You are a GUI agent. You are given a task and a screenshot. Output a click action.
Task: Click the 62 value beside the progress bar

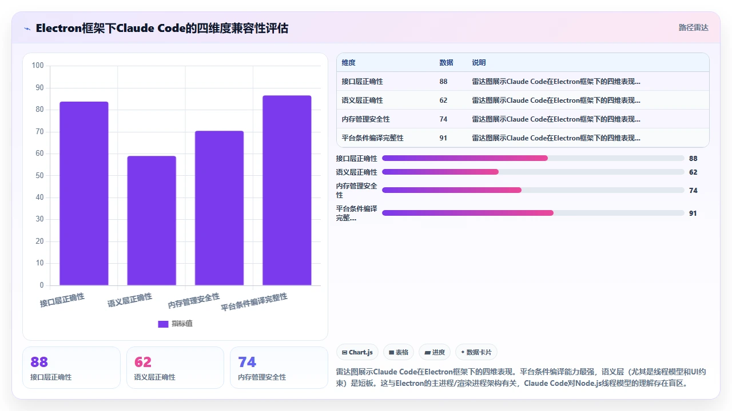[x=693, y=172]
